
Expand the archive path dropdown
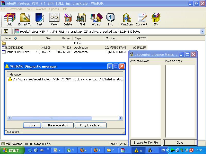[x=202, y=31]
